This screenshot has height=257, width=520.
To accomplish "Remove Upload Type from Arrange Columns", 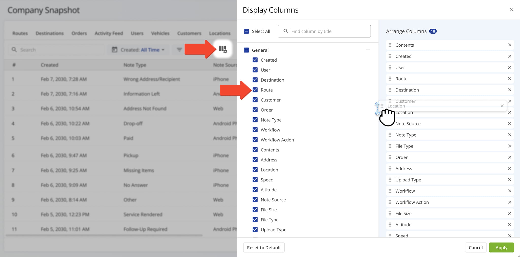I will coord(509,180).
